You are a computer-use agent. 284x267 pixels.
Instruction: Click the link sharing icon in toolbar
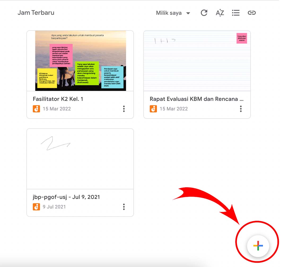[x=251, y=12]
